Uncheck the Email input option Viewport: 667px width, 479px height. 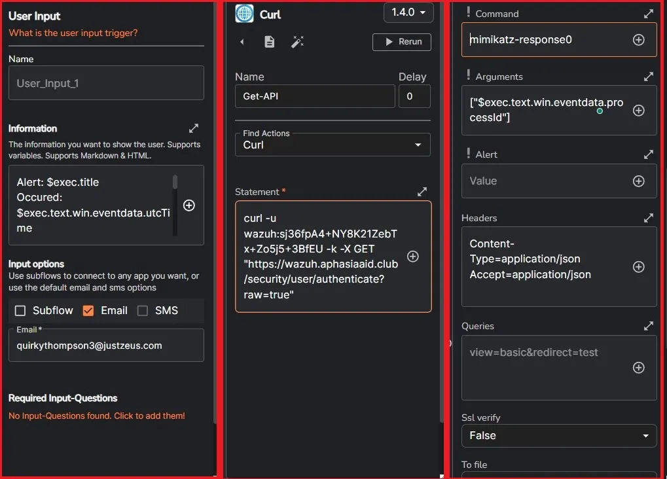(88, 311)
